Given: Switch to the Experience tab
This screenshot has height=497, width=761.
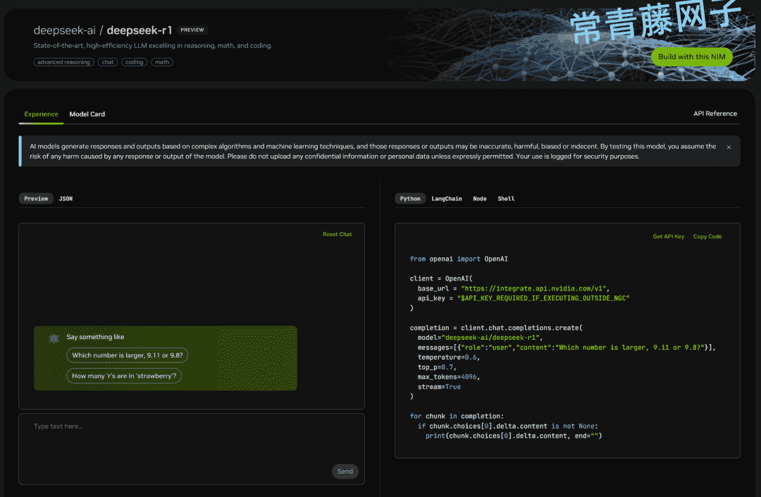Looking at the screenshot, I should (42, 114).
